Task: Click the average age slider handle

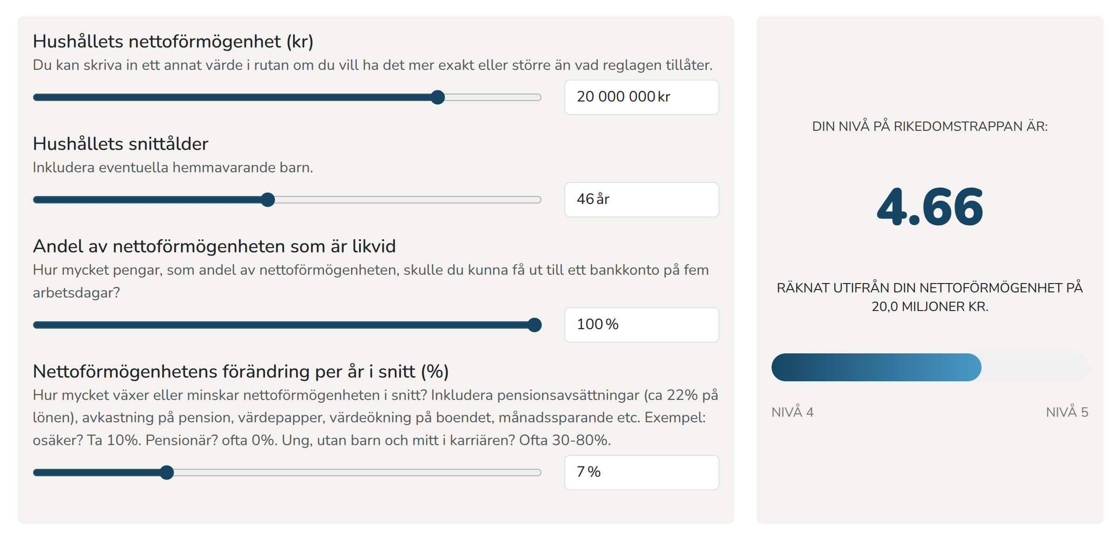Action: (x=268, y=200)
